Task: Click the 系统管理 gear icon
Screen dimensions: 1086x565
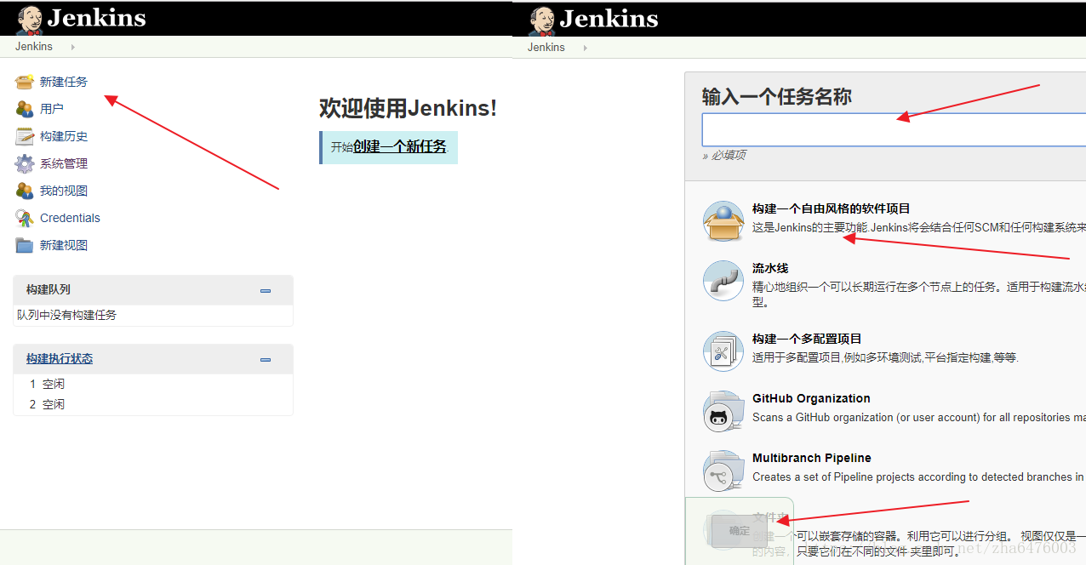Action: [x=25, y=163]
